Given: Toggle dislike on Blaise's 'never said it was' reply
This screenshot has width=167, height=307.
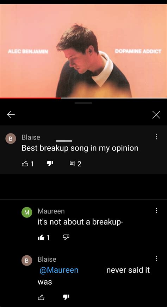Looking at the screenshot, I should 66,297.
